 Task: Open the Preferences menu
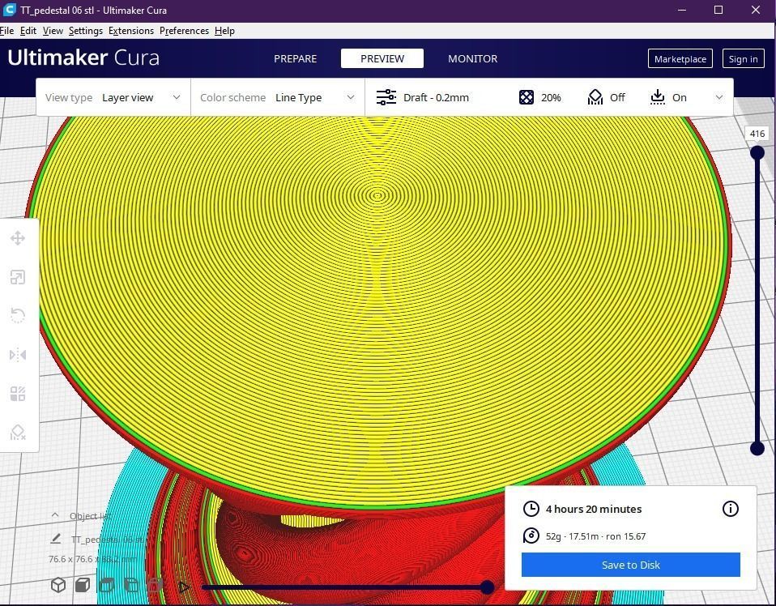coord(184,31)
